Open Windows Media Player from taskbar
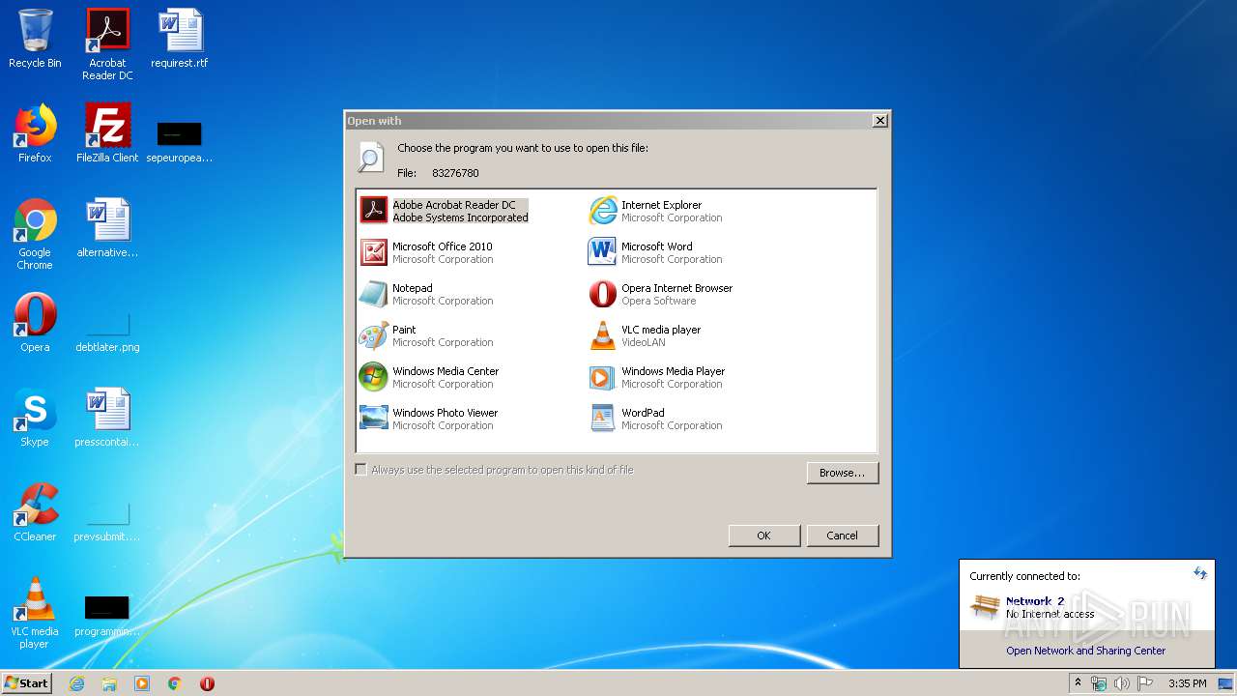Screen dimensions: 1237x696 coord(142,683)
